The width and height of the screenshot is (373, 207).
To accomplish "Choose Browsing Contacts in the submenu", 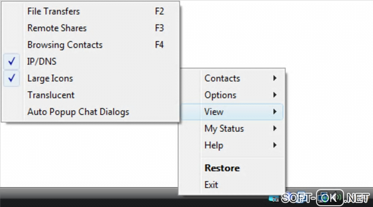I will 65,45.
